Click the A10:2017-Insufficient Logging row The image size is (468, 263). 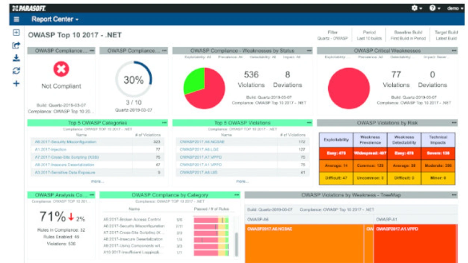[166, 252]
